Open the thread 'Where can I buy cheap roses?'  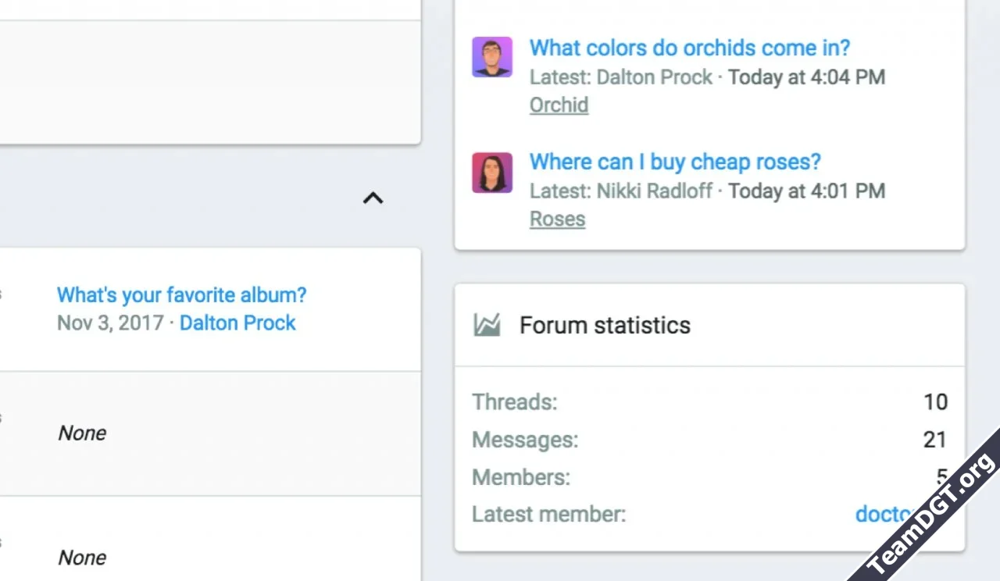pyautogui.click(x=675, y=162)
